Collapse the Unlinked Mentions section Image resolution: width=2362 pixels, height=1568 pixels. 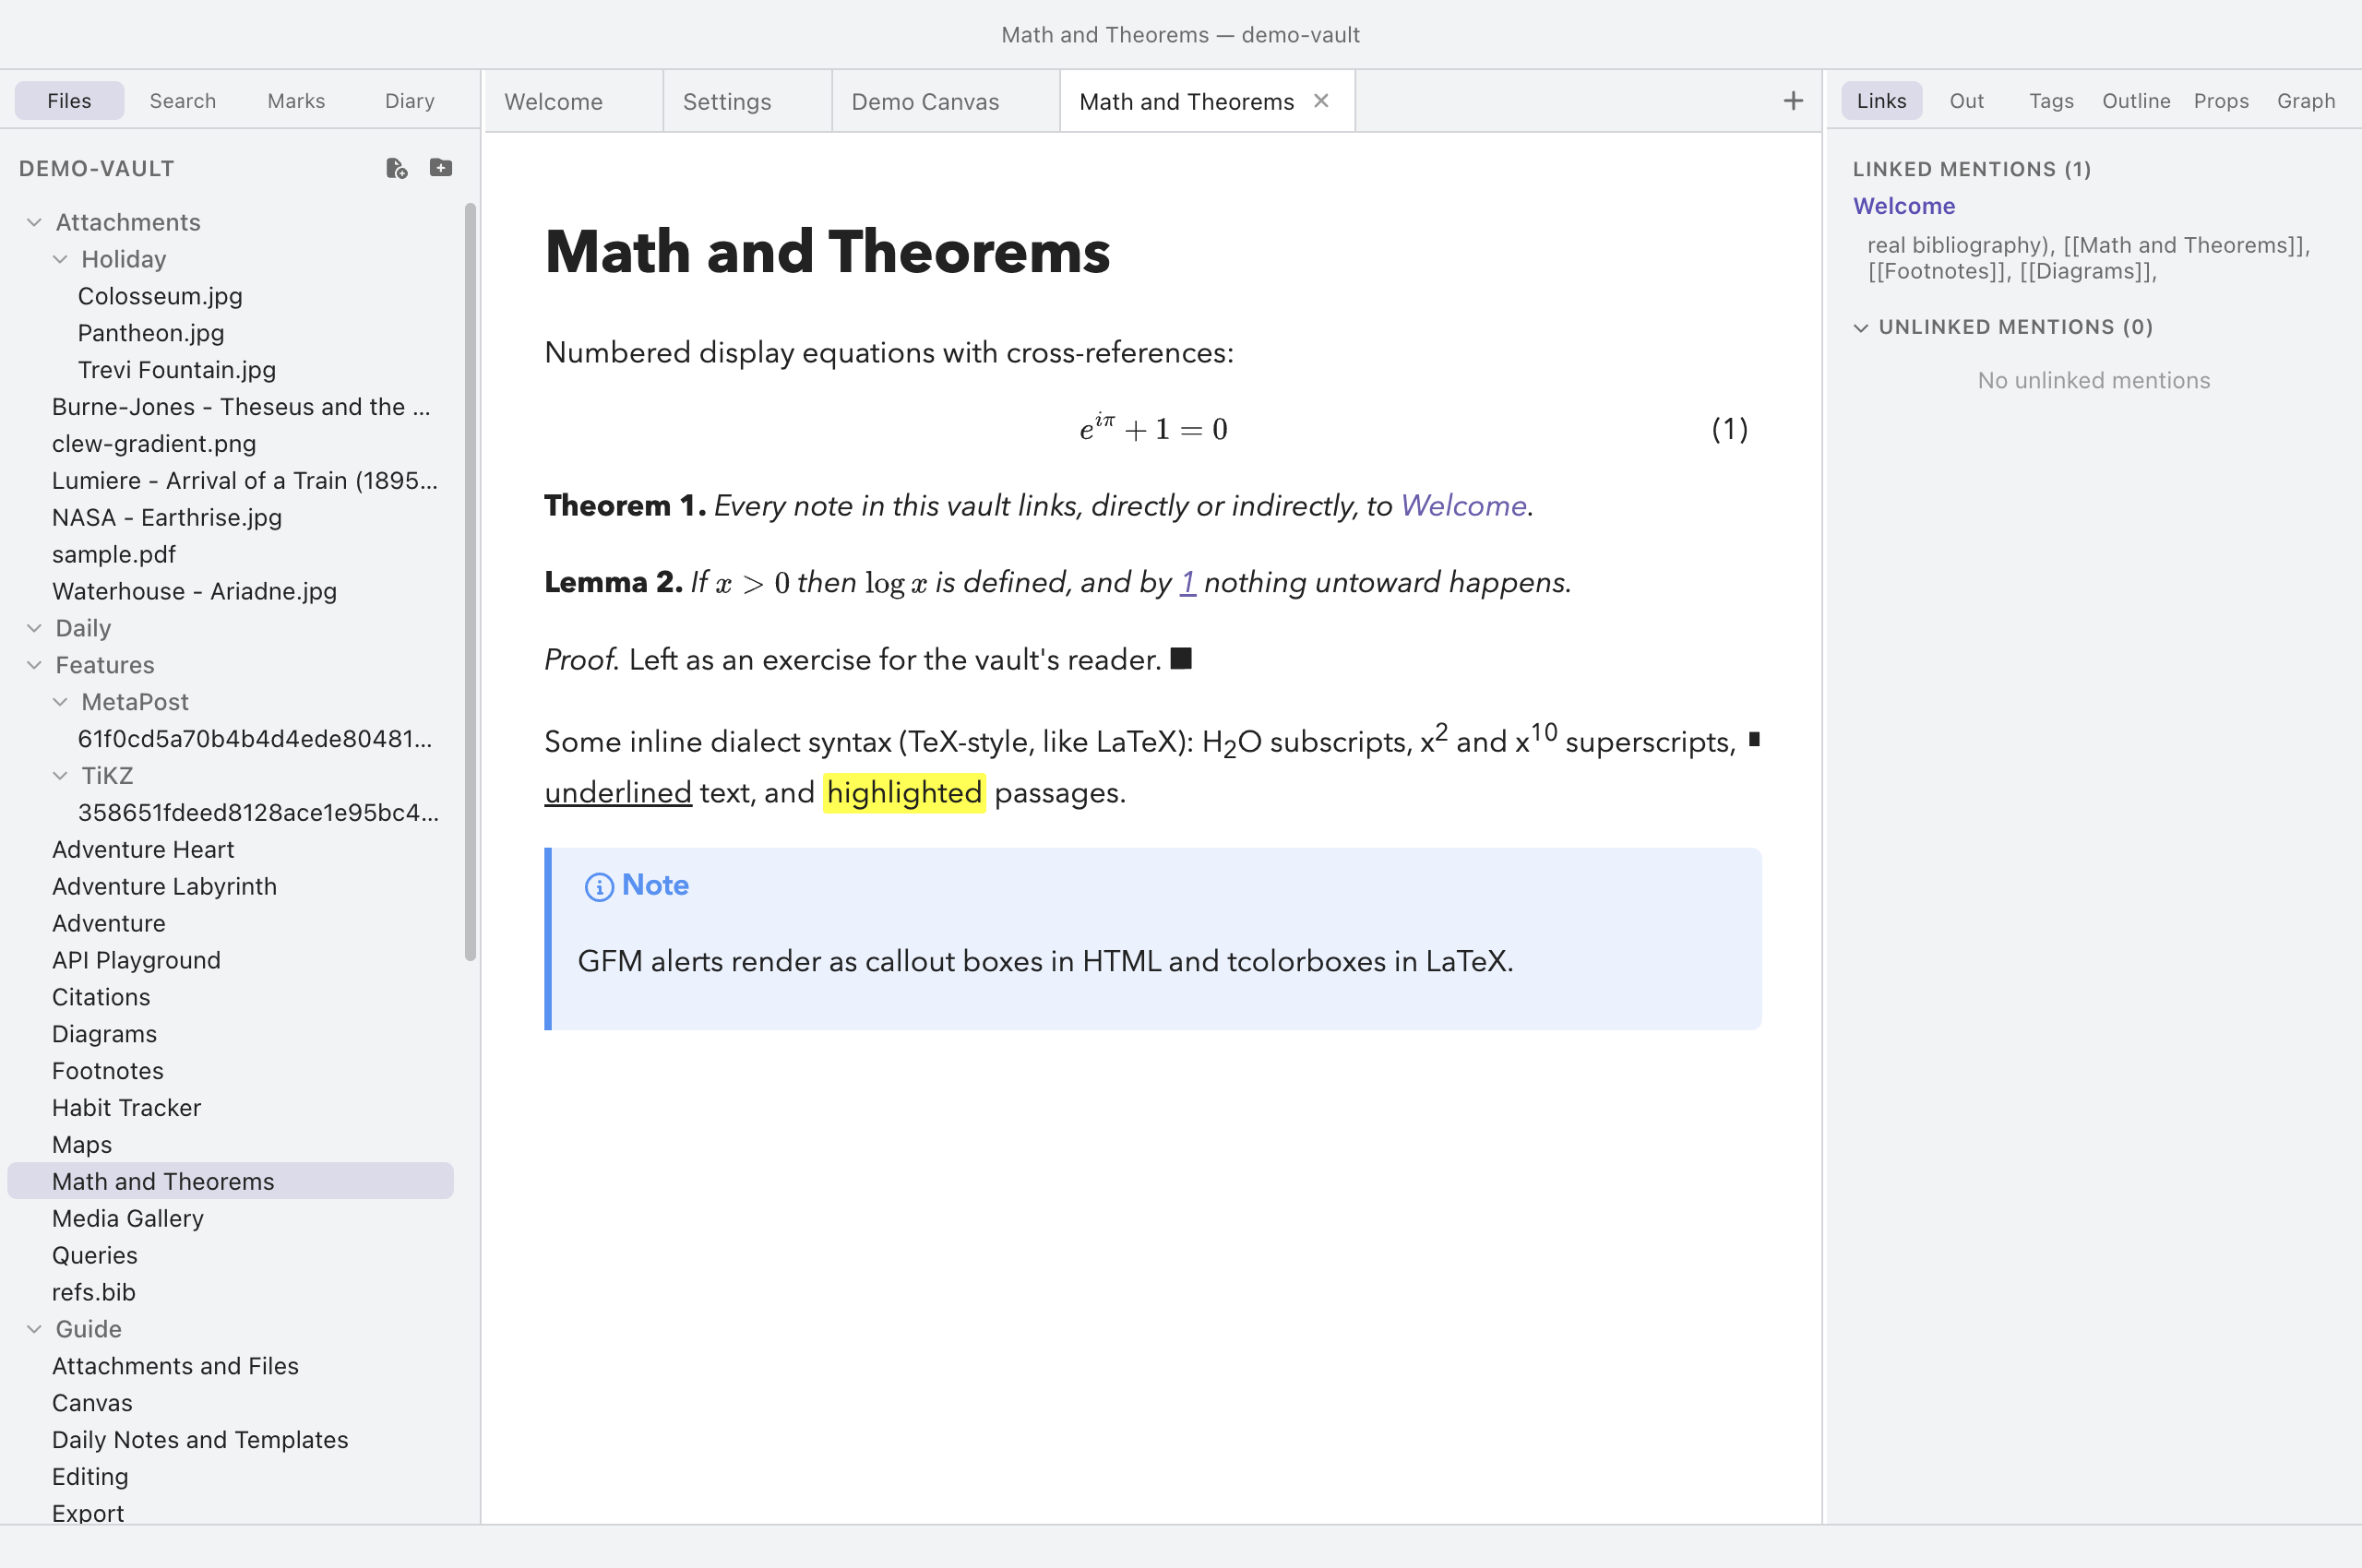pyautogui.click(x=1861, y=328)
